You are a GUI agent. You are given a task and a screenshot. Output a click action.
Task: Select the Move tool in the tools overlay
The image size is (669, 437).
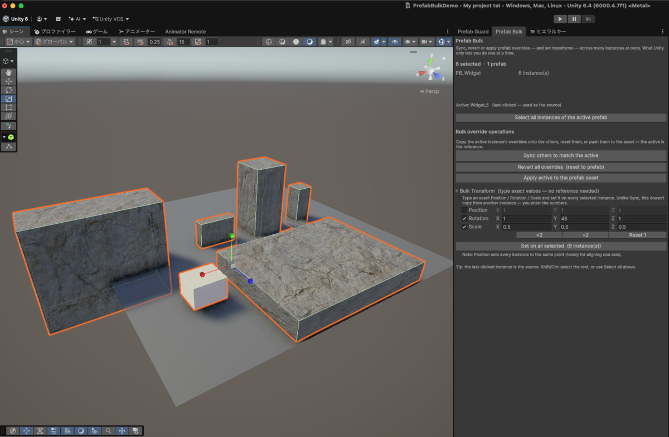coord(9,81)
